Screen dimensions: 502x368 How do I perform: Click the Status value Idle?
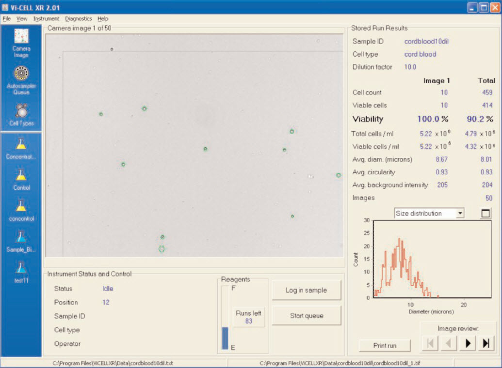click(108, 289)
